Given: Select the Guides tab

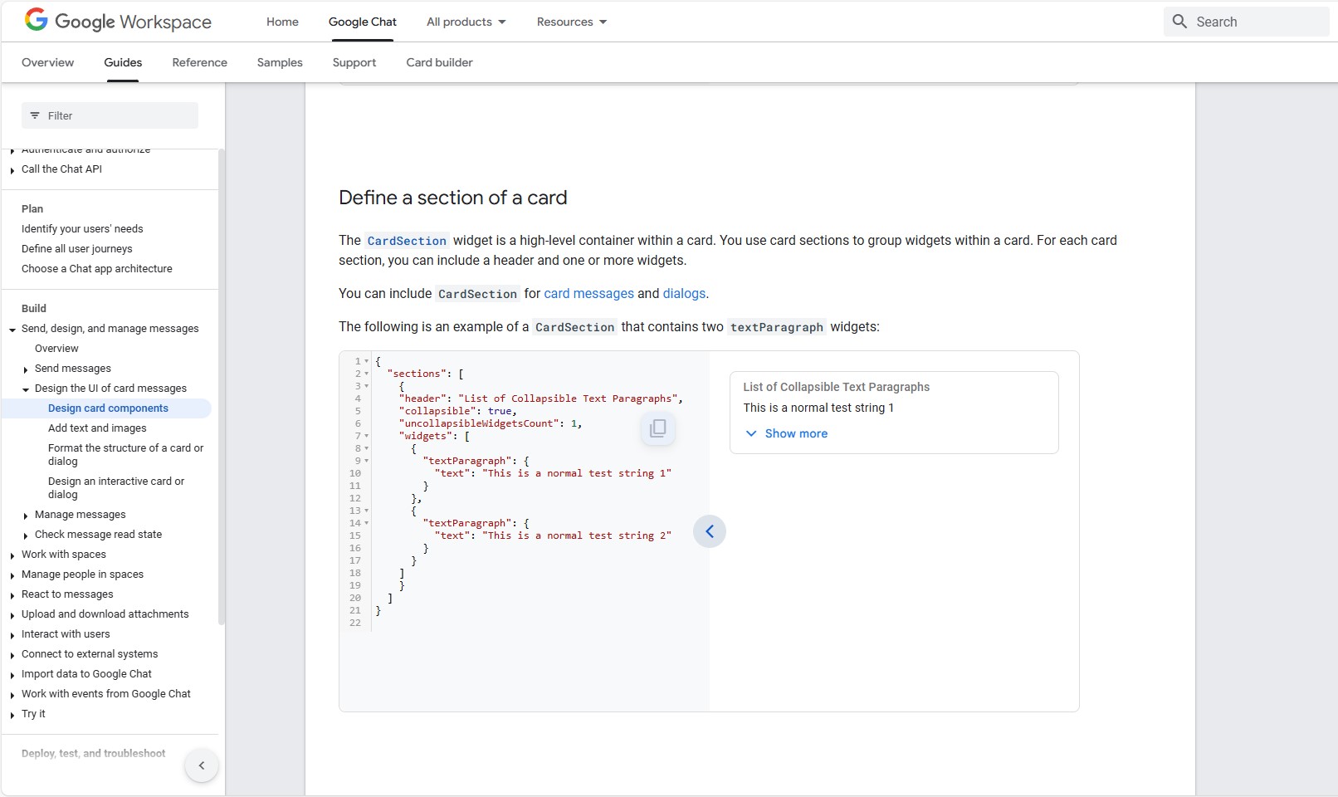Looking at the screenshot, I should 123,62.
